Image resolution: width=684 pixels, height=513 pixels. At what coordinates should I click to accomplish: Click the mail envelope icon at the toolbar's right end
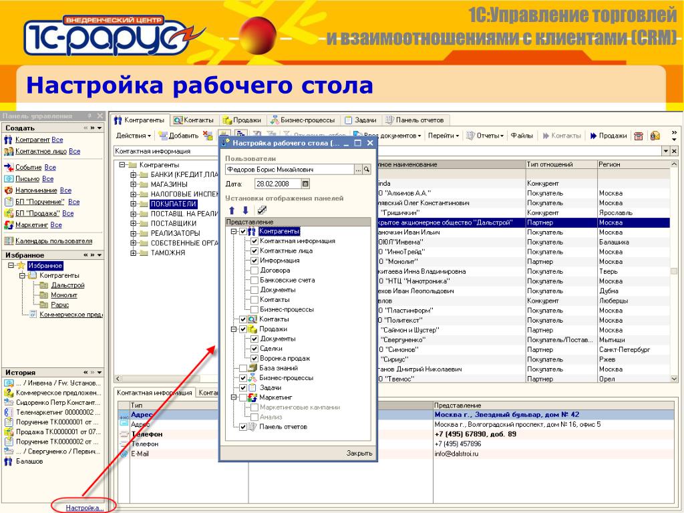click(655, 136)
